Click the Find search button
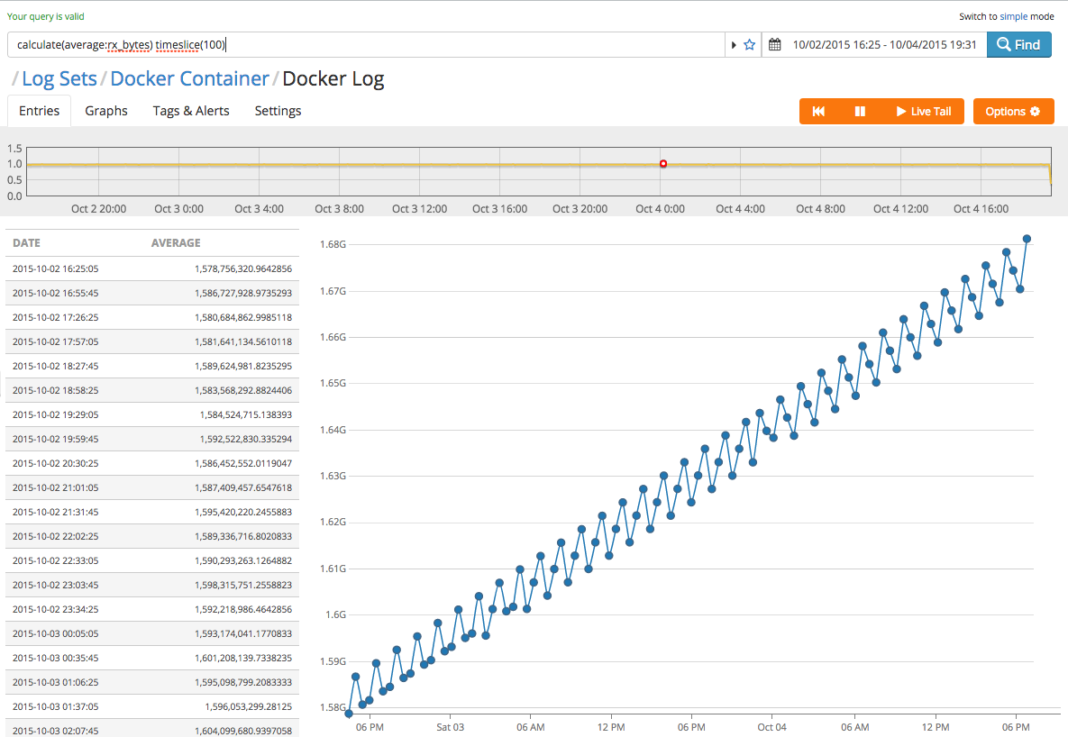1068x737 pixels. coord(1018,45)
